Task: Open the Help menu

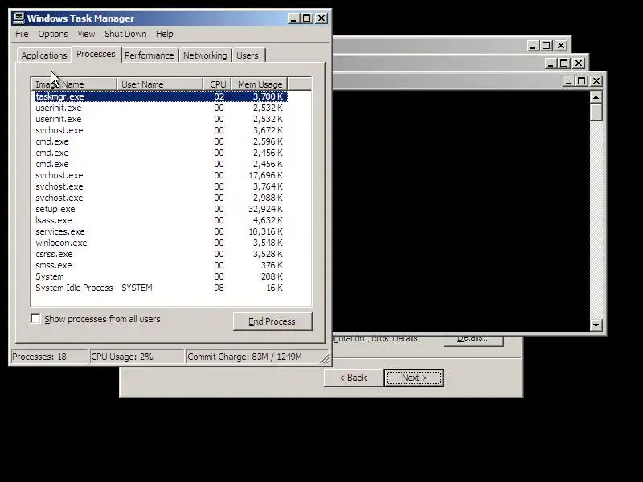Action: click(x=165, y=34)
